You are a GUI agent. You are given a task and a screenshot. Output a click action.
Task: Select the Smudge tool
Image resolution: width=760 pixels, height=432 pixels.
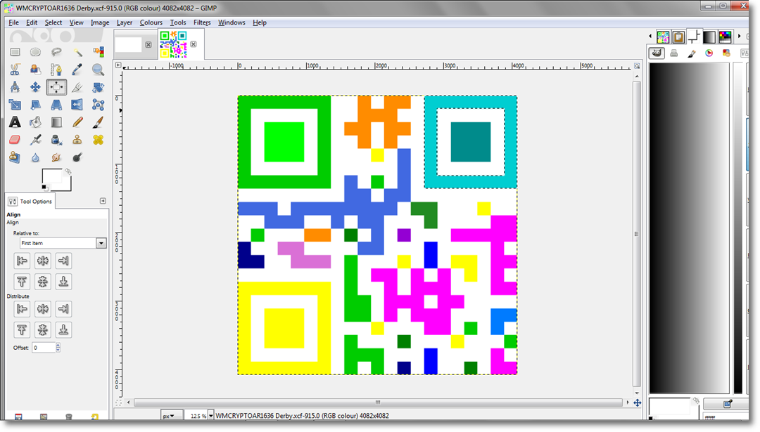point(56,157)
